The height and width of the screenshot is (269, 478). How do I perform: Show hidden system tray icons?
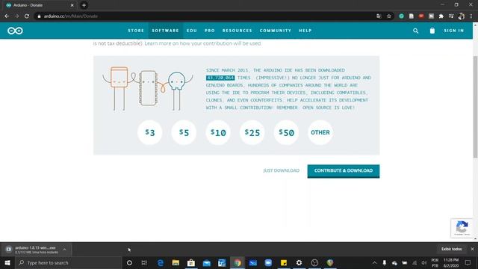pos(374,262)
